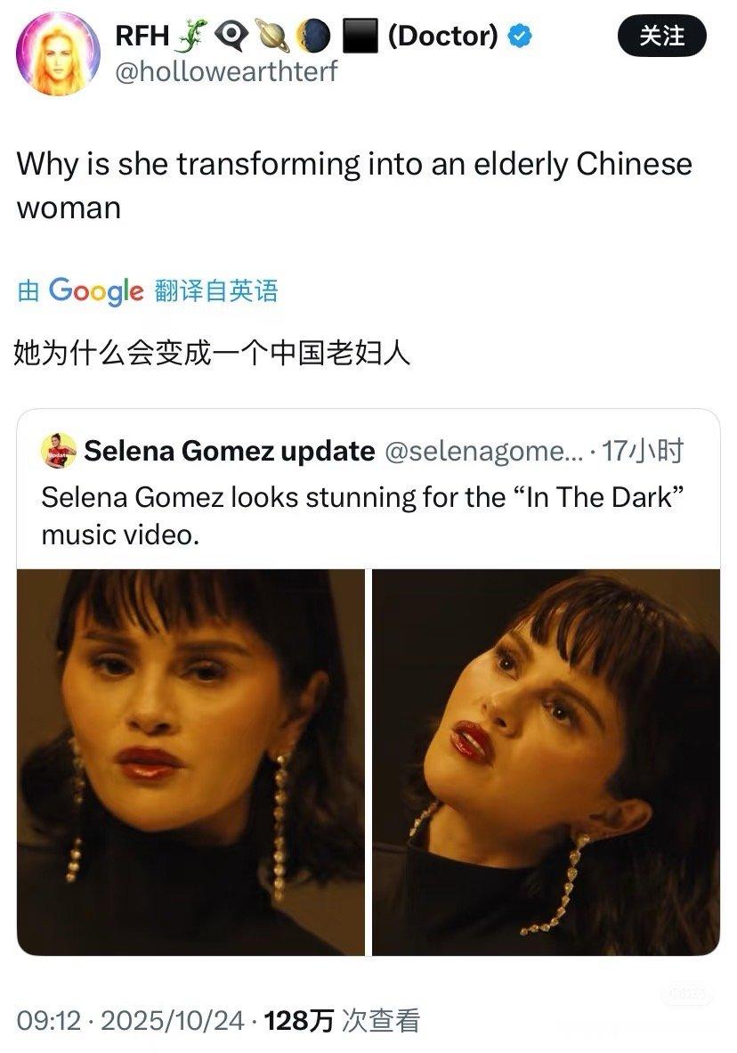Tap the 翻译自英语 translation label
Viewport: 737px width, 1053px height.
coord(216,290)
